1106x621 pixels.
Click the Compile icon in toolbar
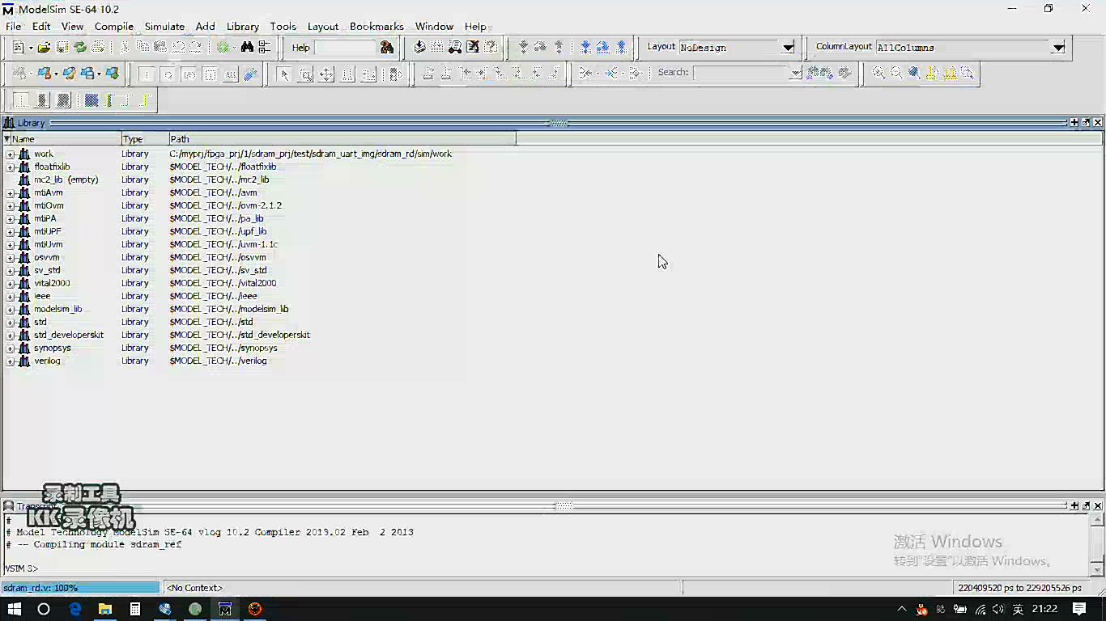tap(419, 48)
